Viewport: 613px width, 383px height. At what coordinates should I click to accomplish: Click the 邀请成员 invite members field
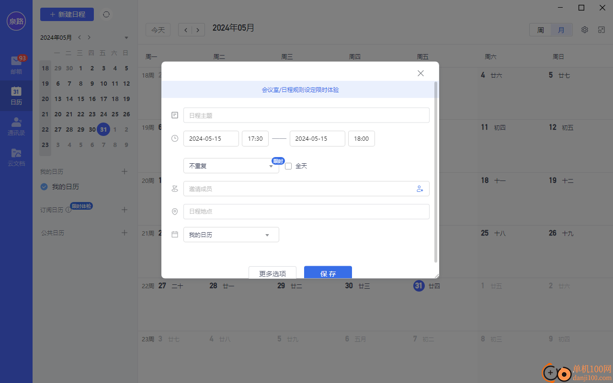pos(306,189)
